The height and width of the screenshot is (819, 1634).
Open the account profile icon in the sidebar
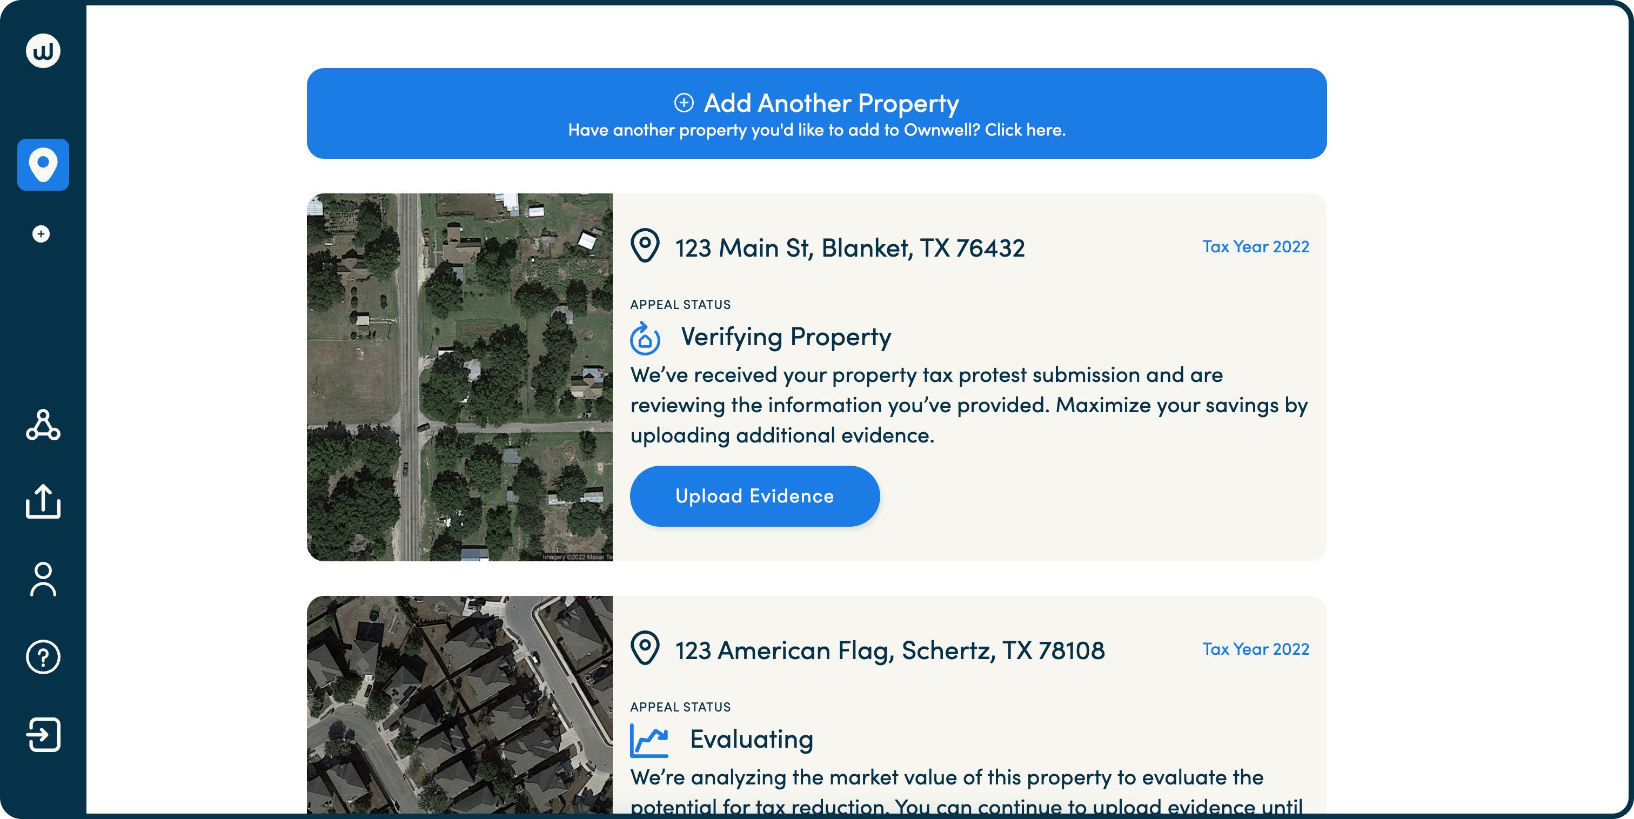(43, 579)
